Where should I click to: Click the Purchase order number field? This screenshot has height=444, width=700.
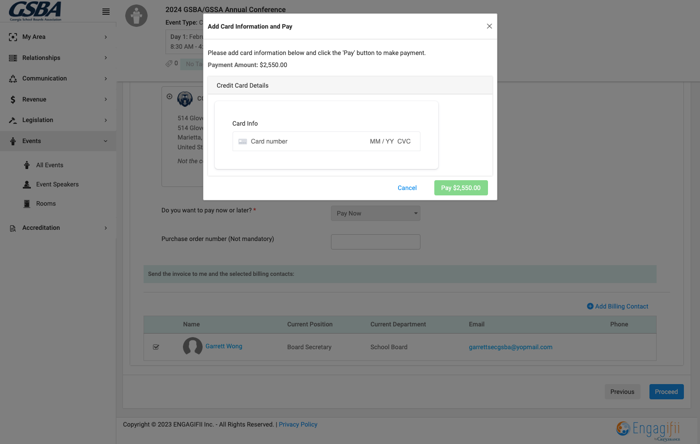pos(376,242)
